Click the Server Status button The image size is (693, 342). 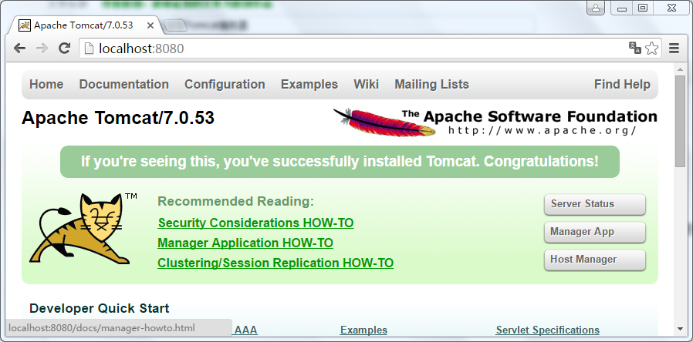(x=595, y=204)
